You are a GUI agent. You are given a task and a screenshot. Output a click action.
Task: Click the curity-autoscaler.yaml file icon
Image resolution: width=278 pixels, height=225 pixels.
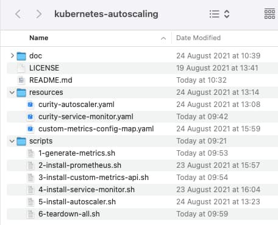[30, 105]
